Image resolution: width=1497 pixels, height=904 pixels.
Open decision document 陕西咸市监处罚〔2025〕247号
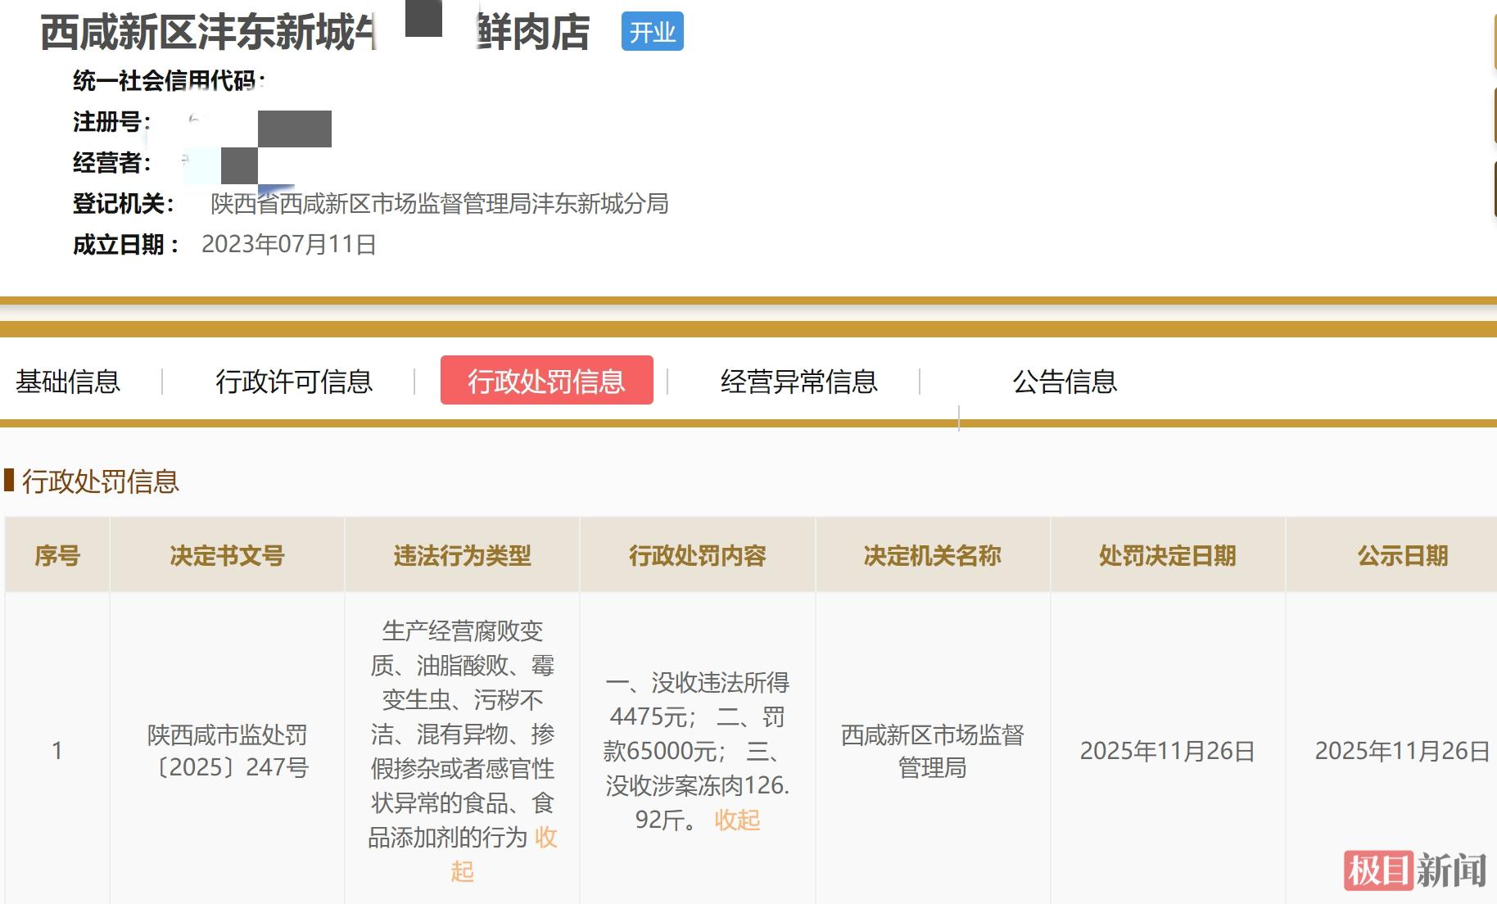[x=227, y=751]
